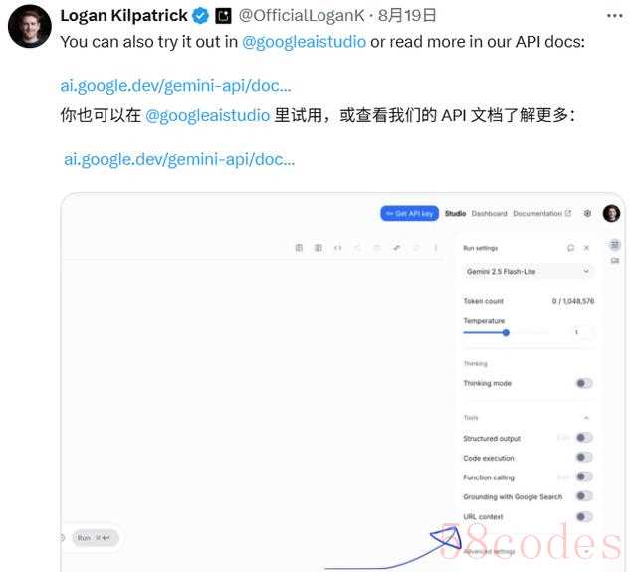Switch to the Dashboard tab

point(489,214)
